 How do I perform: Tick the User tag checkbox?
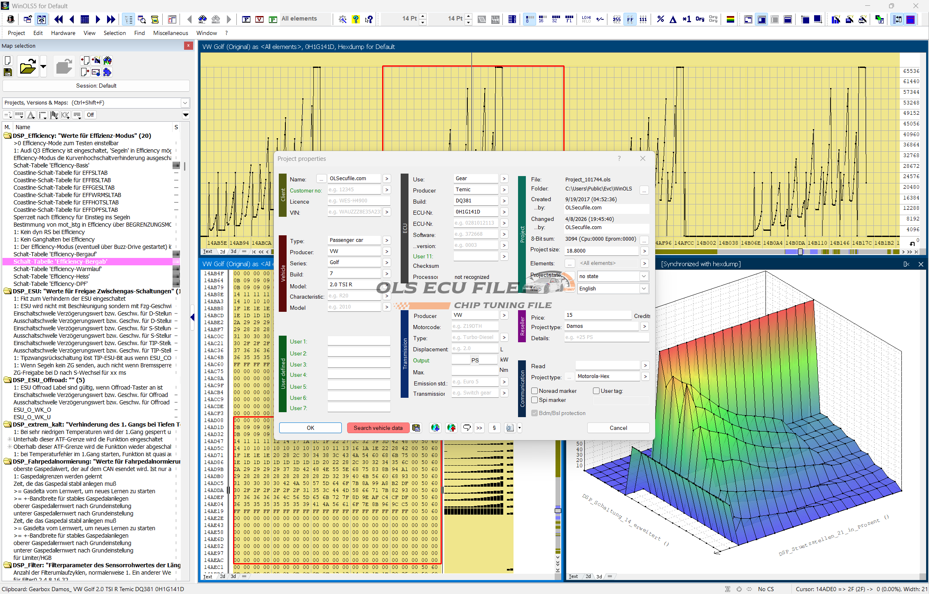click(x=596, y=391)
